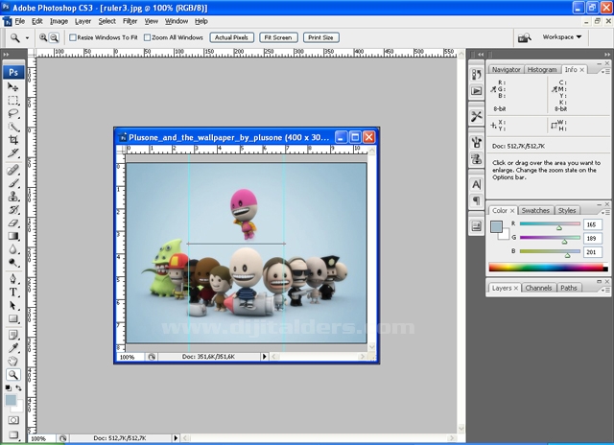614x445 pixels.
Task: Open the Layers panel options menu
Action: point(605,290)
